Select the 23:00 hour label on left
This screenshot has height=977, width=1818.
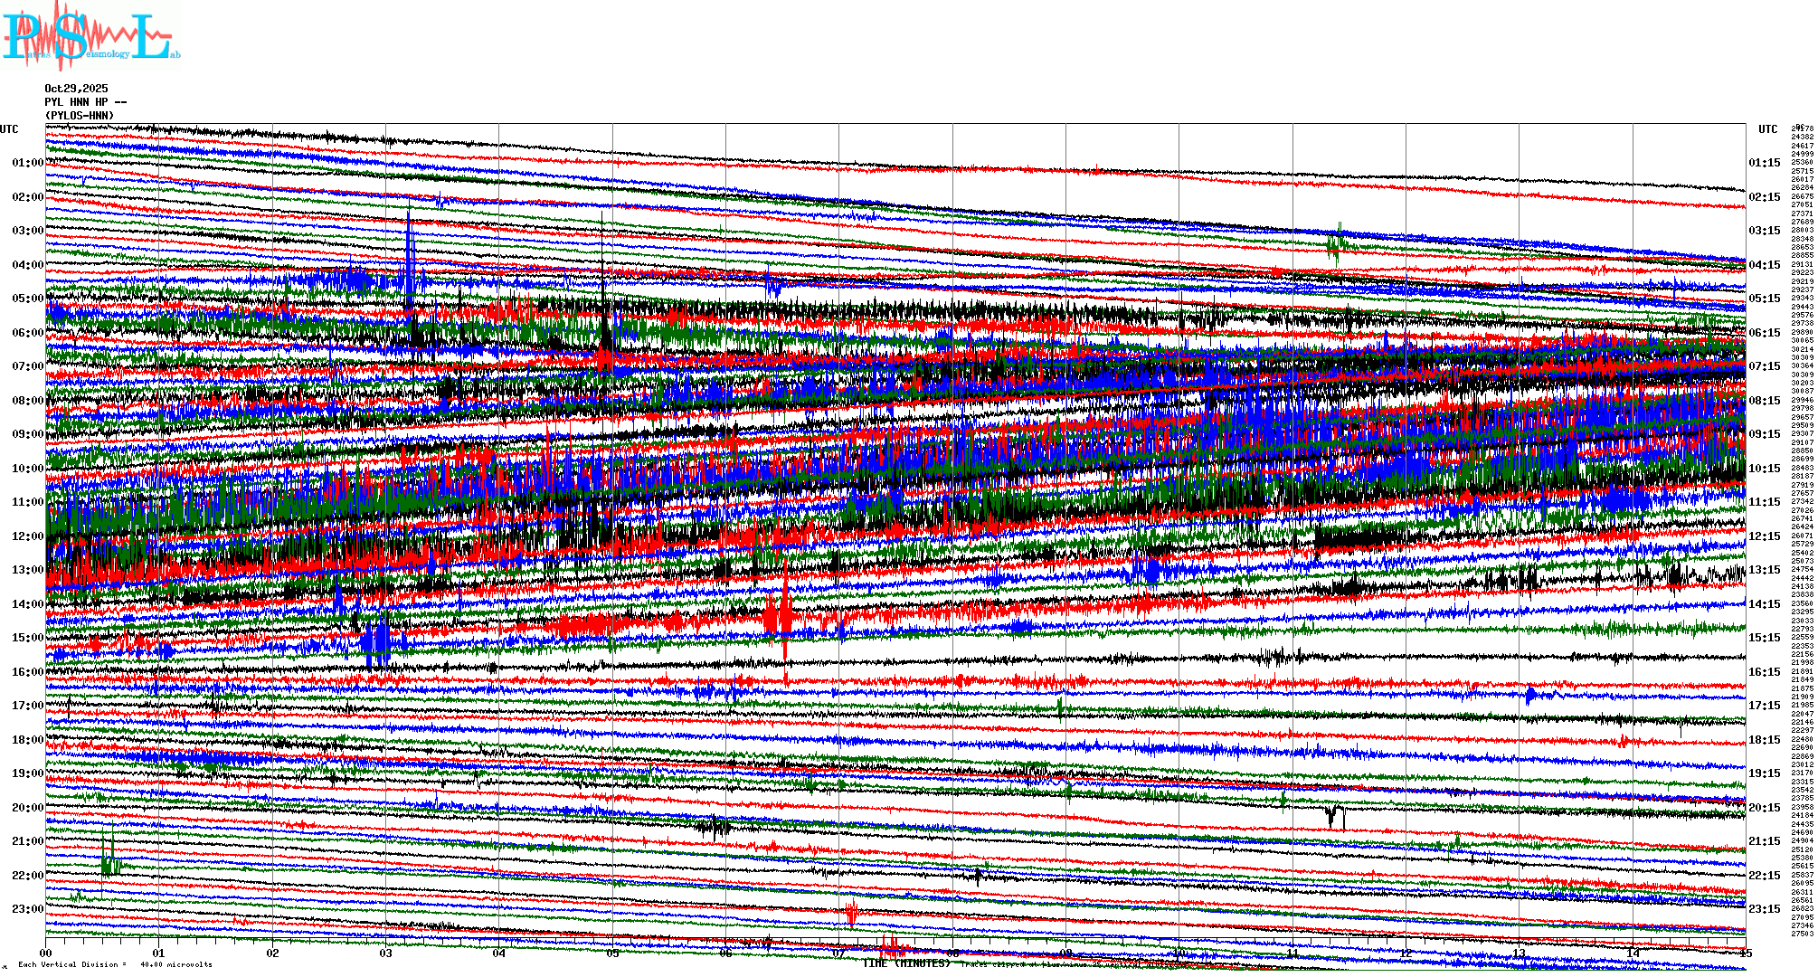(x=27, y=909)
